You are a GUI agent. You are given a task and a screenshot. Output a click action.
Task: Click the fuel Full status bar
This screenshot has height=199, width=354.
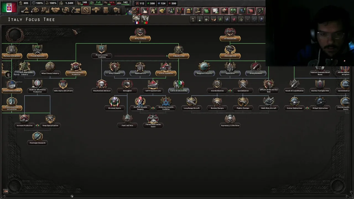point(96,3)
